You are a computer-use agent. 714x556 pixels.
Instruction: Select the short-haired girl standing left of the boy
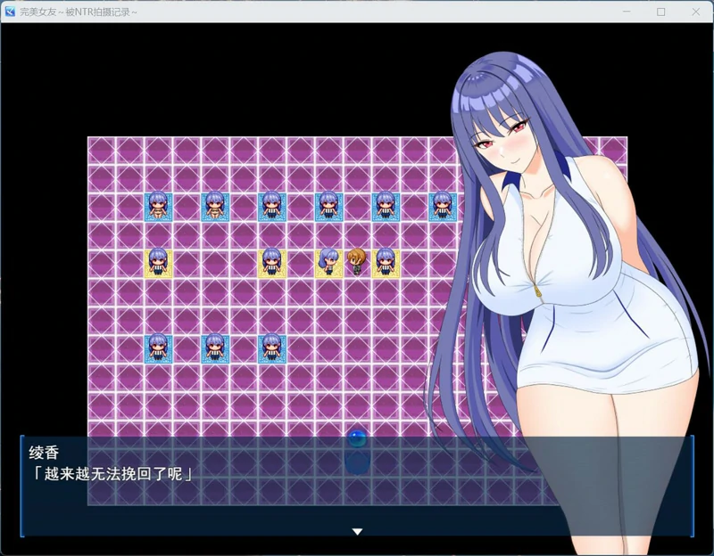[x=326, y=261]
